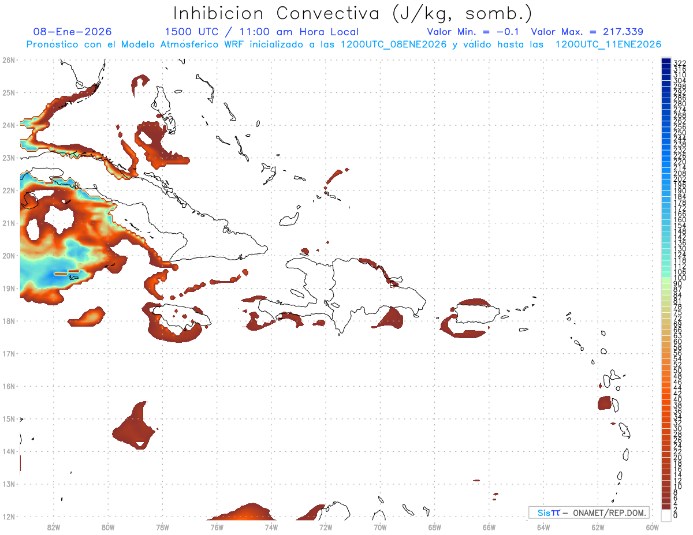The height and width of the screenshot is (535, 693).
Task: Click the 24N latitude label
Action: click(9, 125)
